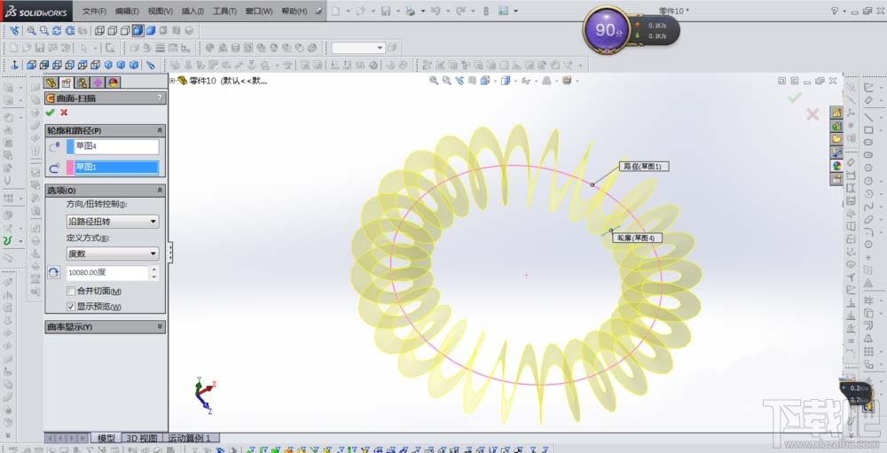Open DisplayManager color sphere tab
Screen dimensions: 887x453
114,82
